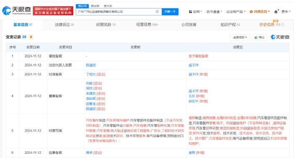Open exited director 田春龙 link
294x158 pixels.
[x=91, y=104]
